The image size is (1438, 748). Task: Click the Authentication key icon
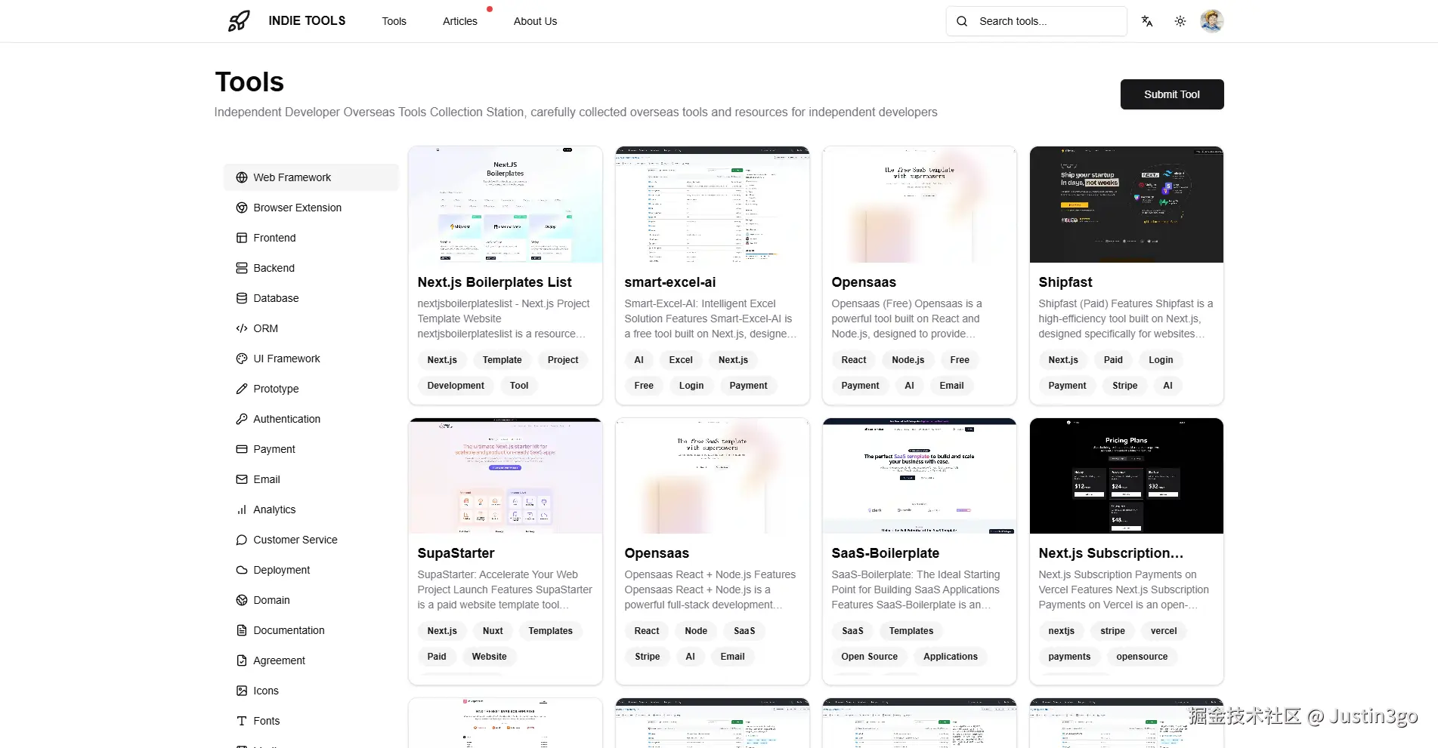(x=242, y=419)
